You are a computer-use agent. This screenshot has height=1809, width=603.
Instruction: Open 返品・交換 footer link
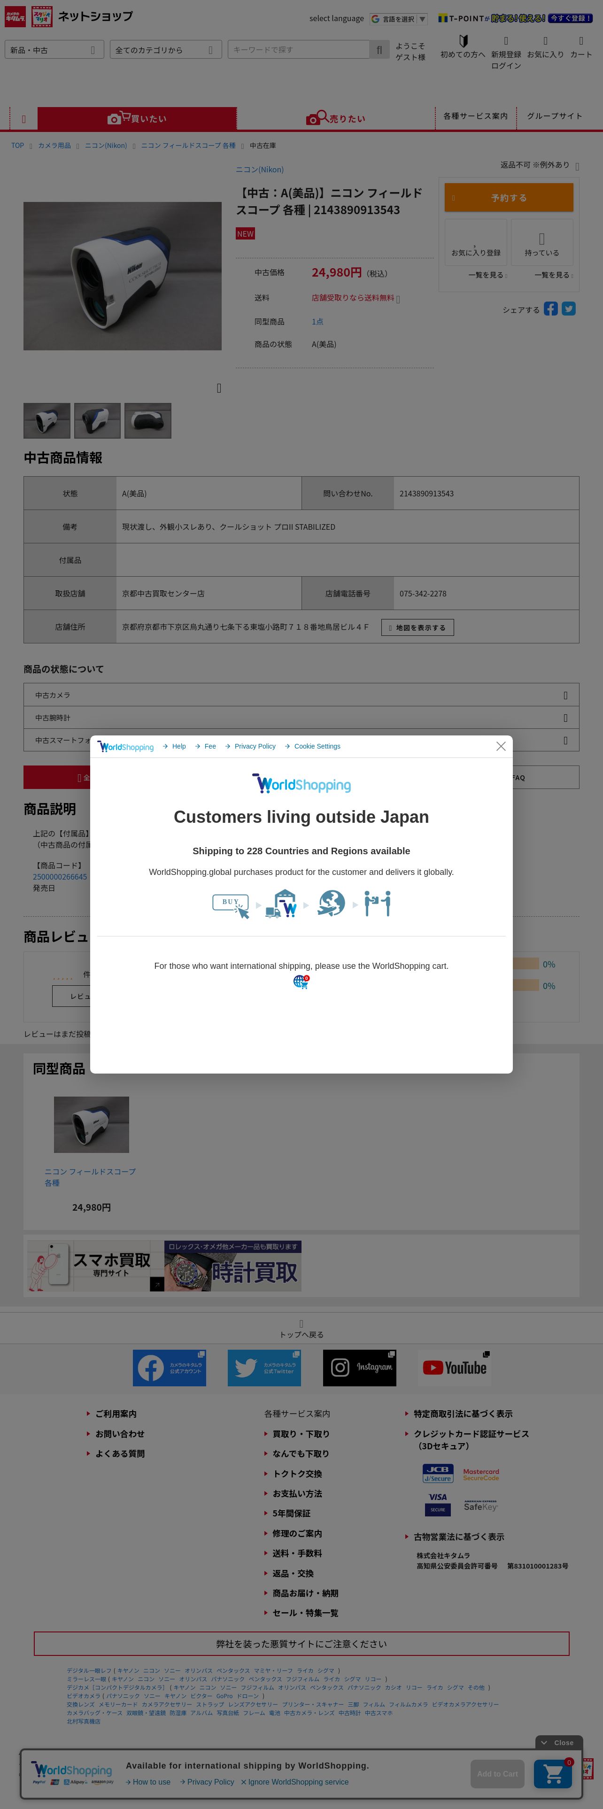[x=293, y=1573]
